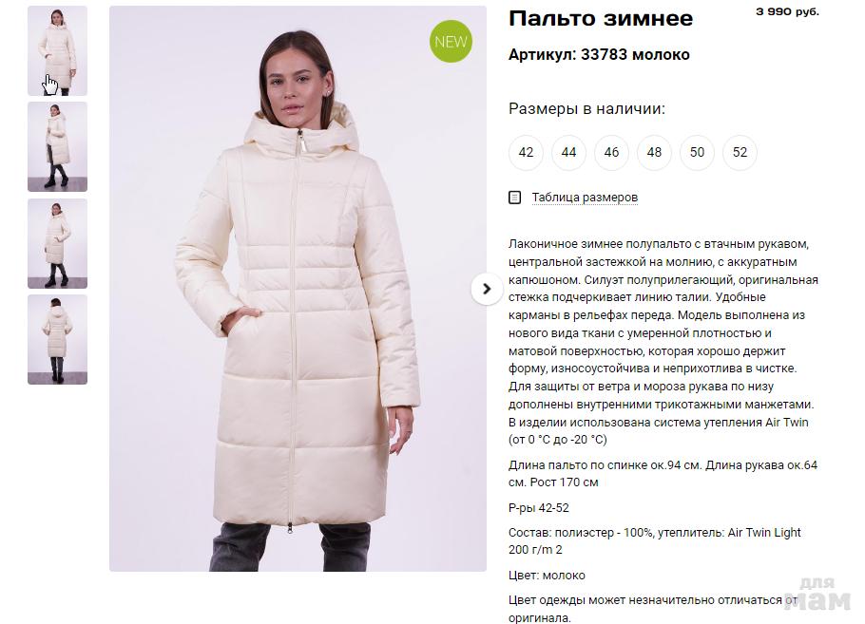Click the Пальто зимнее product title
The height and width of the screenshot is (624, 865).
601,19
